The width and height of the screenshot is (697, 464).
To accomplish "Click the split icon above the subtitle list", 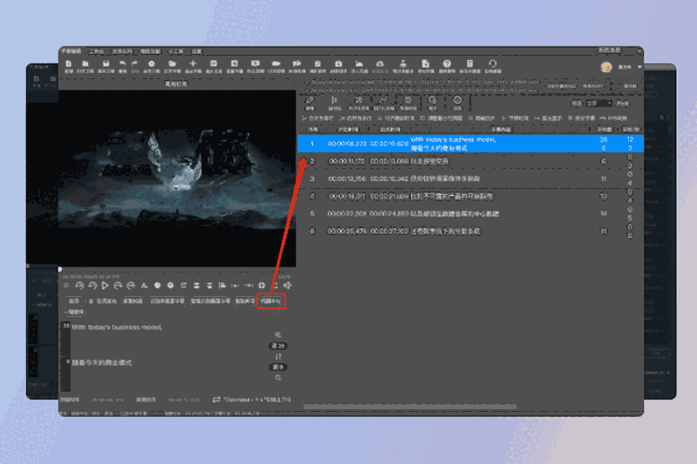I will click(335, 100).
